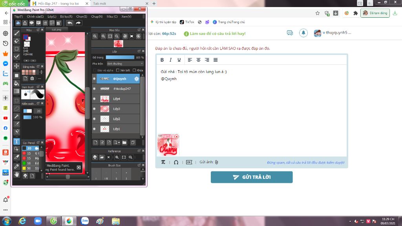Click the zoom in icon in navigator panel
Screen dimensions: 402x226
tap(103, 36)
